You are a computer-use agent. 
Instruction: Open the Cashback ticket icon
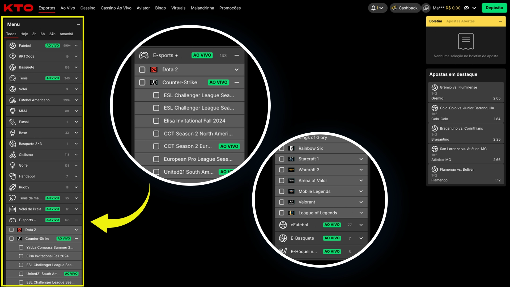pos(394,8)
